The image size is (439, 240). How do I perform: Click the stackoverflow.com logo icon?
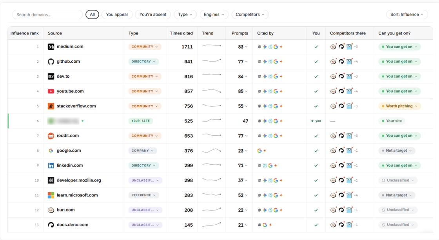pos(51,106)
